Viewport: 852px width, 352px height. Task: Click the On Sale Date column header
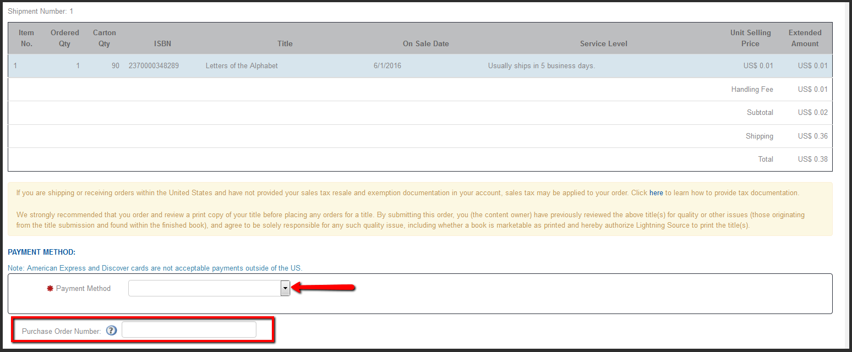point(425,43)
